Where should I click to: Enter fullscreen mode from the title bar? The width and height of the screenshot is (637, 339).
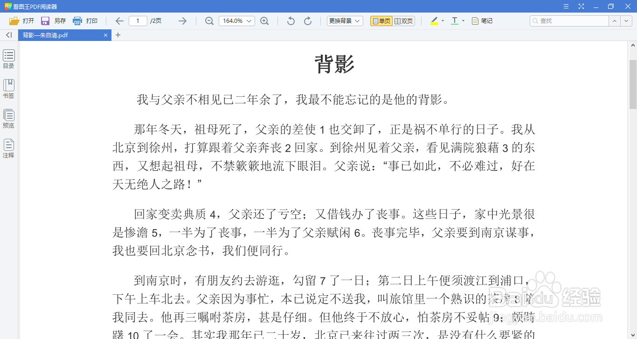coord(581,7)
